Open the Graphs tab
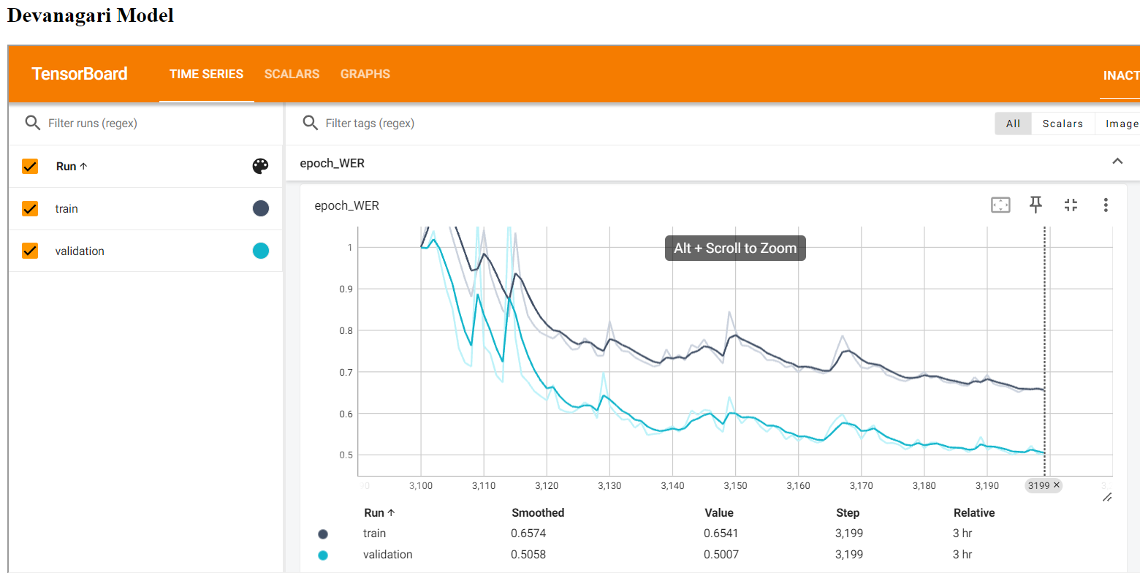This screenshot has width=1140, height=573. [365, 75]
